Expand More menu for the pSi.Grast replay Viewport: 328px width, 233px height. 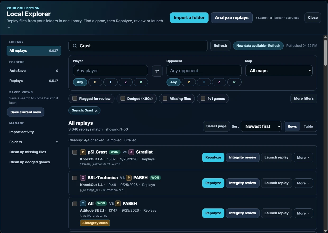(303, 157)
